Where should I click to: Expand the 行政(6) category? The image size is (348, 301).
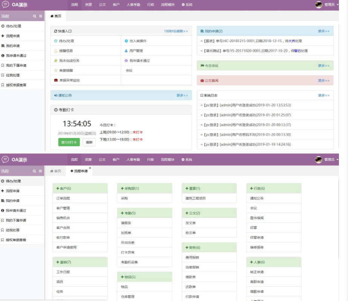[257, 188]
